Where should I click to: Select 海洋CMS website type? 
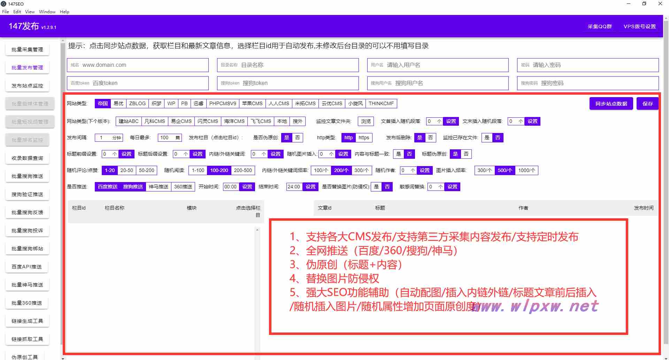point(234,121)
